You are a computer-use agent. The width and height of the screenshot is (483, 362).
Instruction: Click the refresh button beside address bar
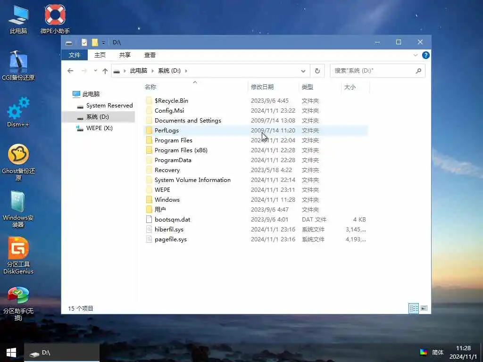click(x=317, y=71)
